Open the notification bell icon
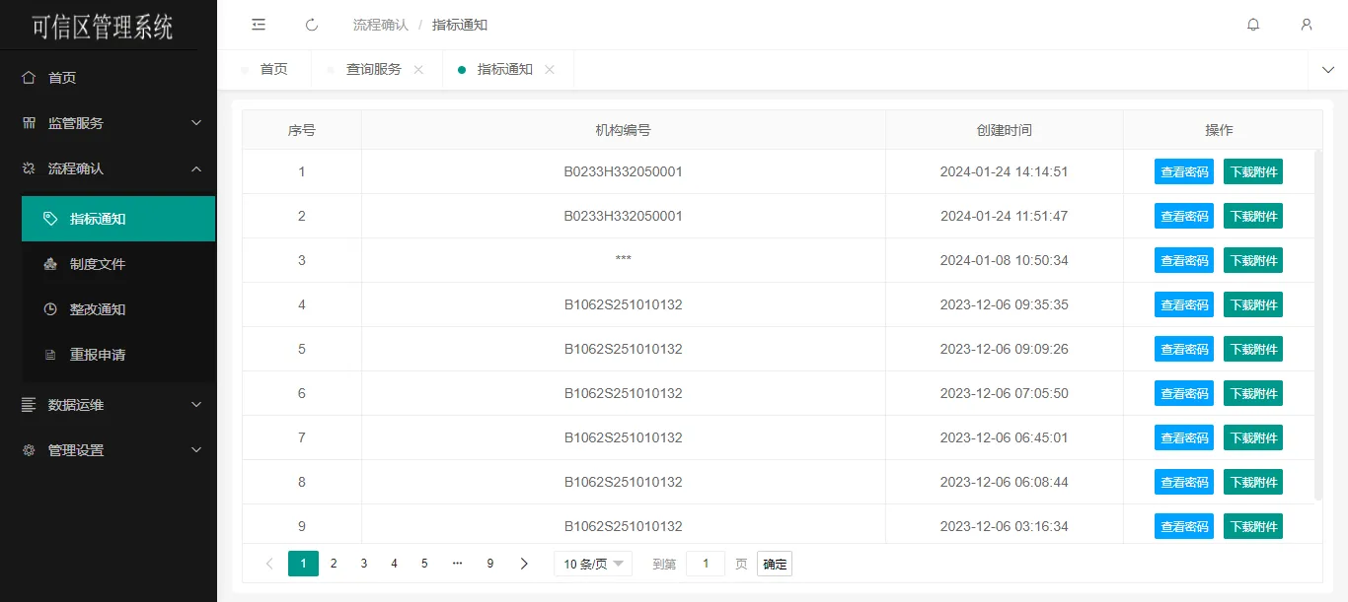 pos(1253,25)
